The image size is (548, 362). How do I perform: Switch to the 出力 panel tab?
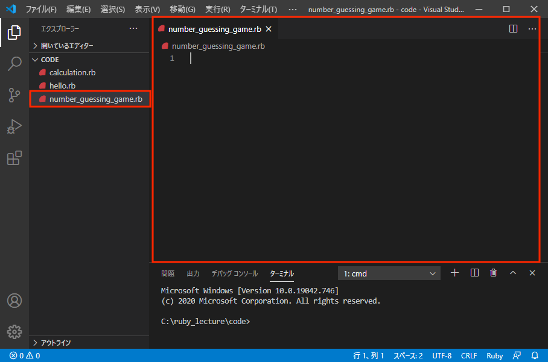coord(193,273)
